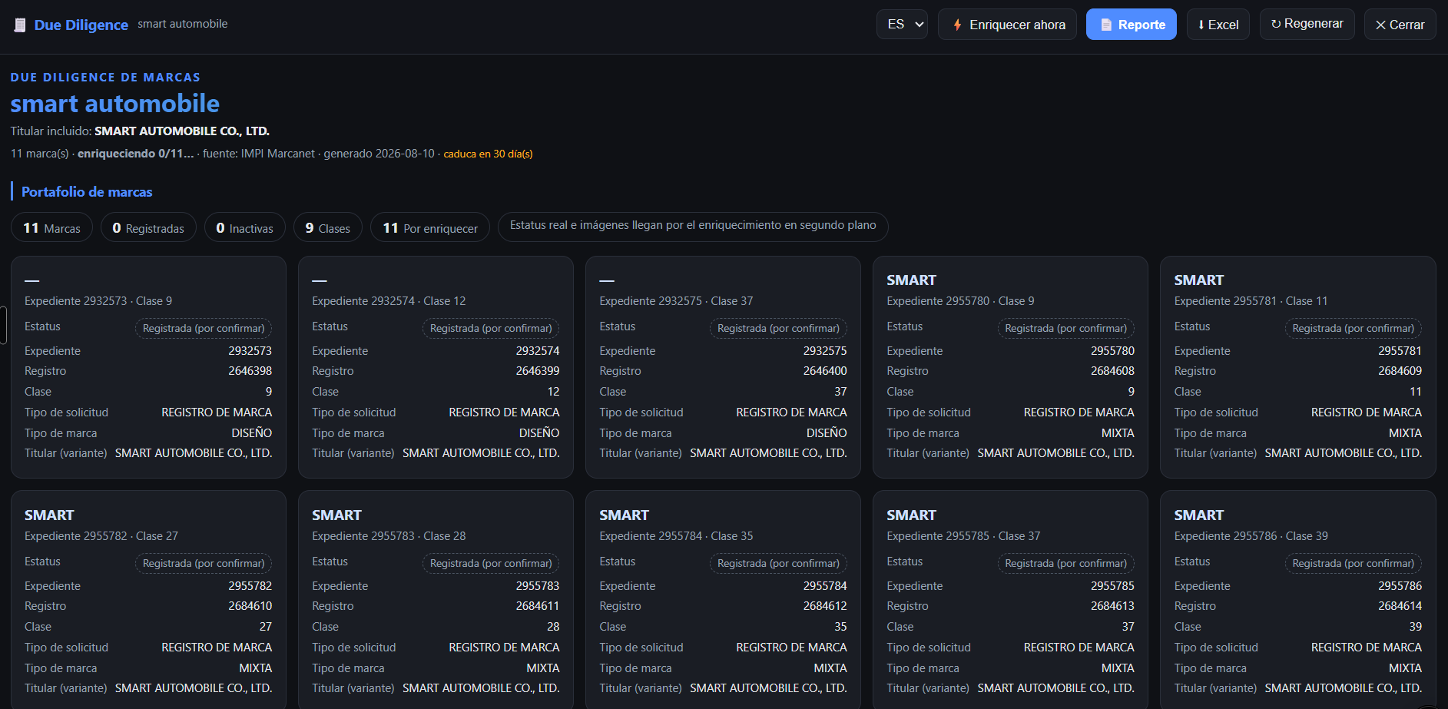
Task: Select the '11 Por enriquecer' stat chip
Action: pyautogui.click(x=430, y=227)
